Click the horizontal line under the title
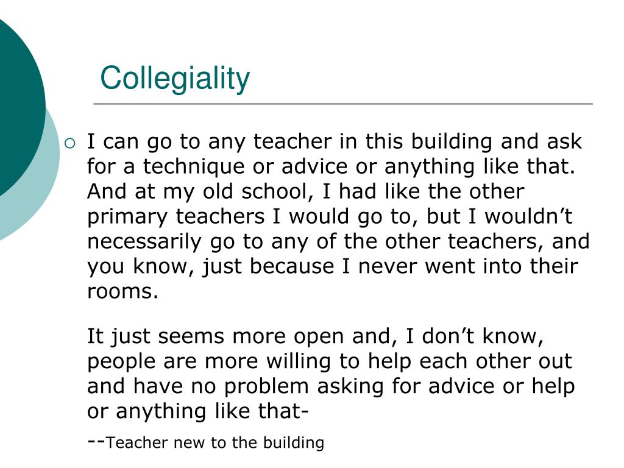Image resolution: width=624 pixels, height=468 pixels. coord(343,104)
